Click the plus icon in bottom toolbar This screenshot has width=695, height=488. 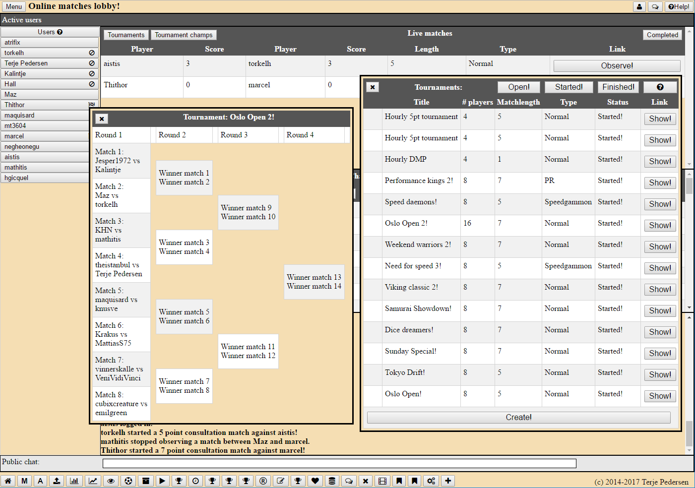pyautogui.click(x=448, y=481)
